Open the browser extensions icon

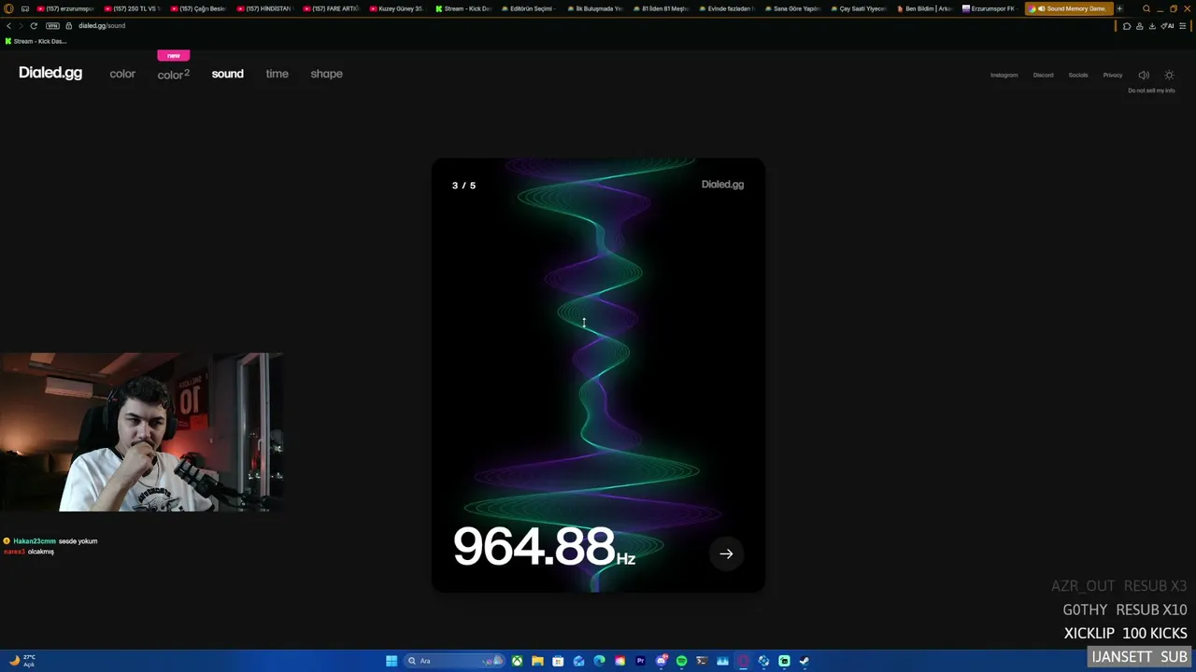(x=1127, y=26)
